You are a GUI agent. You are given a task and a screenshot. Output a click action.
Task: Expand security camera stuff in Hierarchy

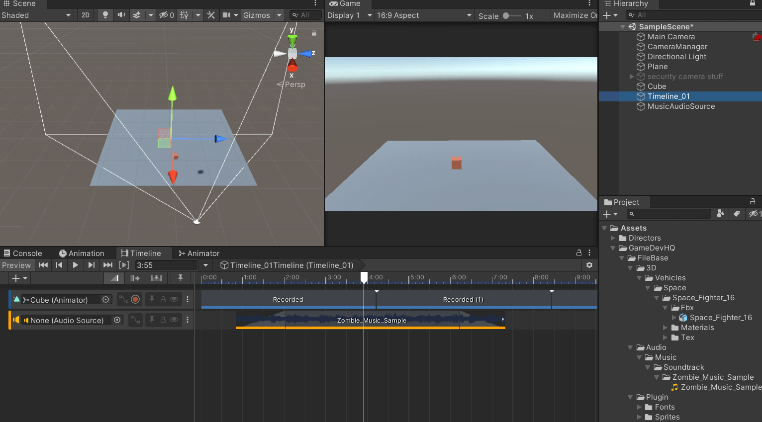632,77
